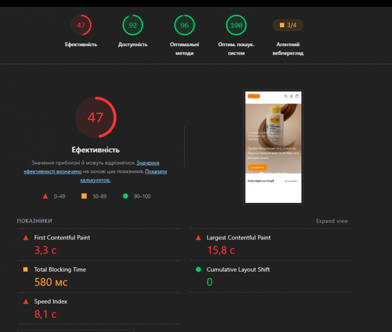Select the 'Агентний вебперегляд' category label
The height and width of the screenshot is (332, 392).
tap(288, 49)
